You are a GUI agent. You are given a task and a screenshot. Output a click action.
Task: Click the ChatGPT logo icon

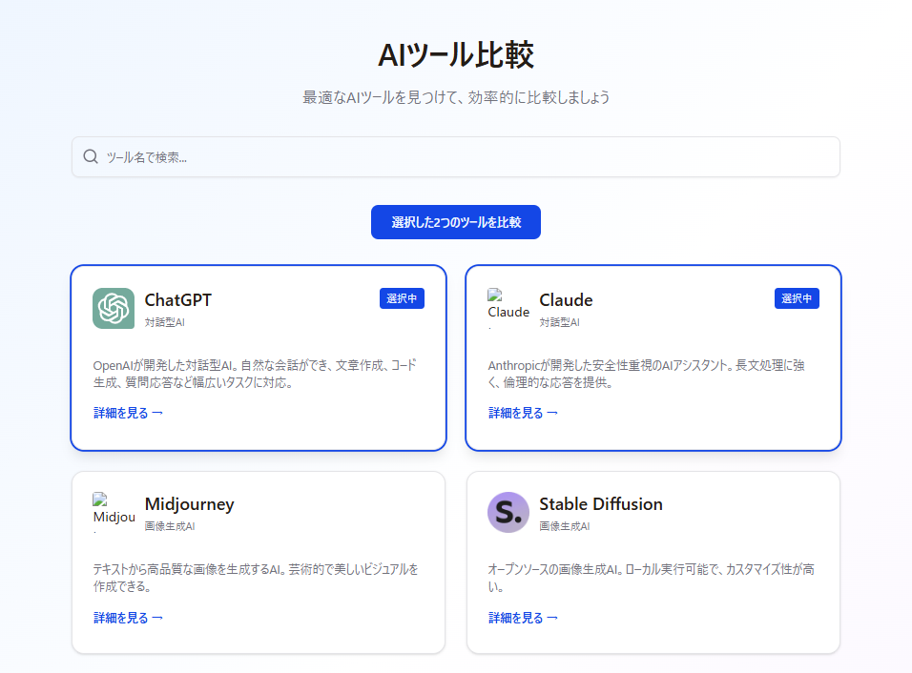114,308
